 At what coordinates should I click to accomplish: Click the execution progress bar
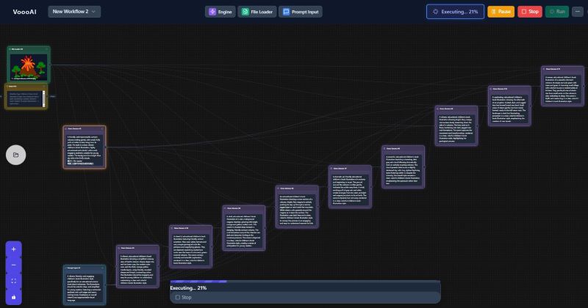pyautogui.click(x=305, y=282)
